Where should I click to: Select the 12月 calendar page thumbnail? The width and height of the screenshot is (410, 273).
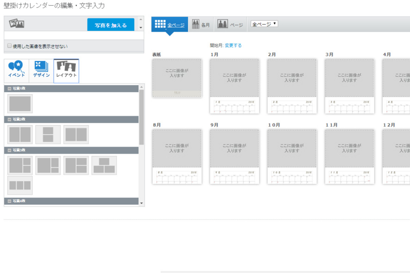(x=396, y=157)
